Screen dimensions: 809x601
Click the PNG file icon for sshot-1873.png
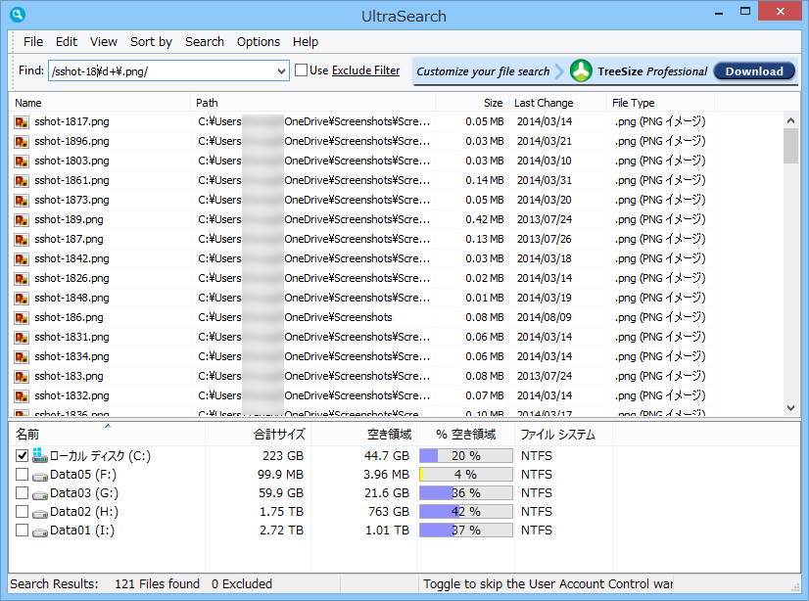pos(22,200)
